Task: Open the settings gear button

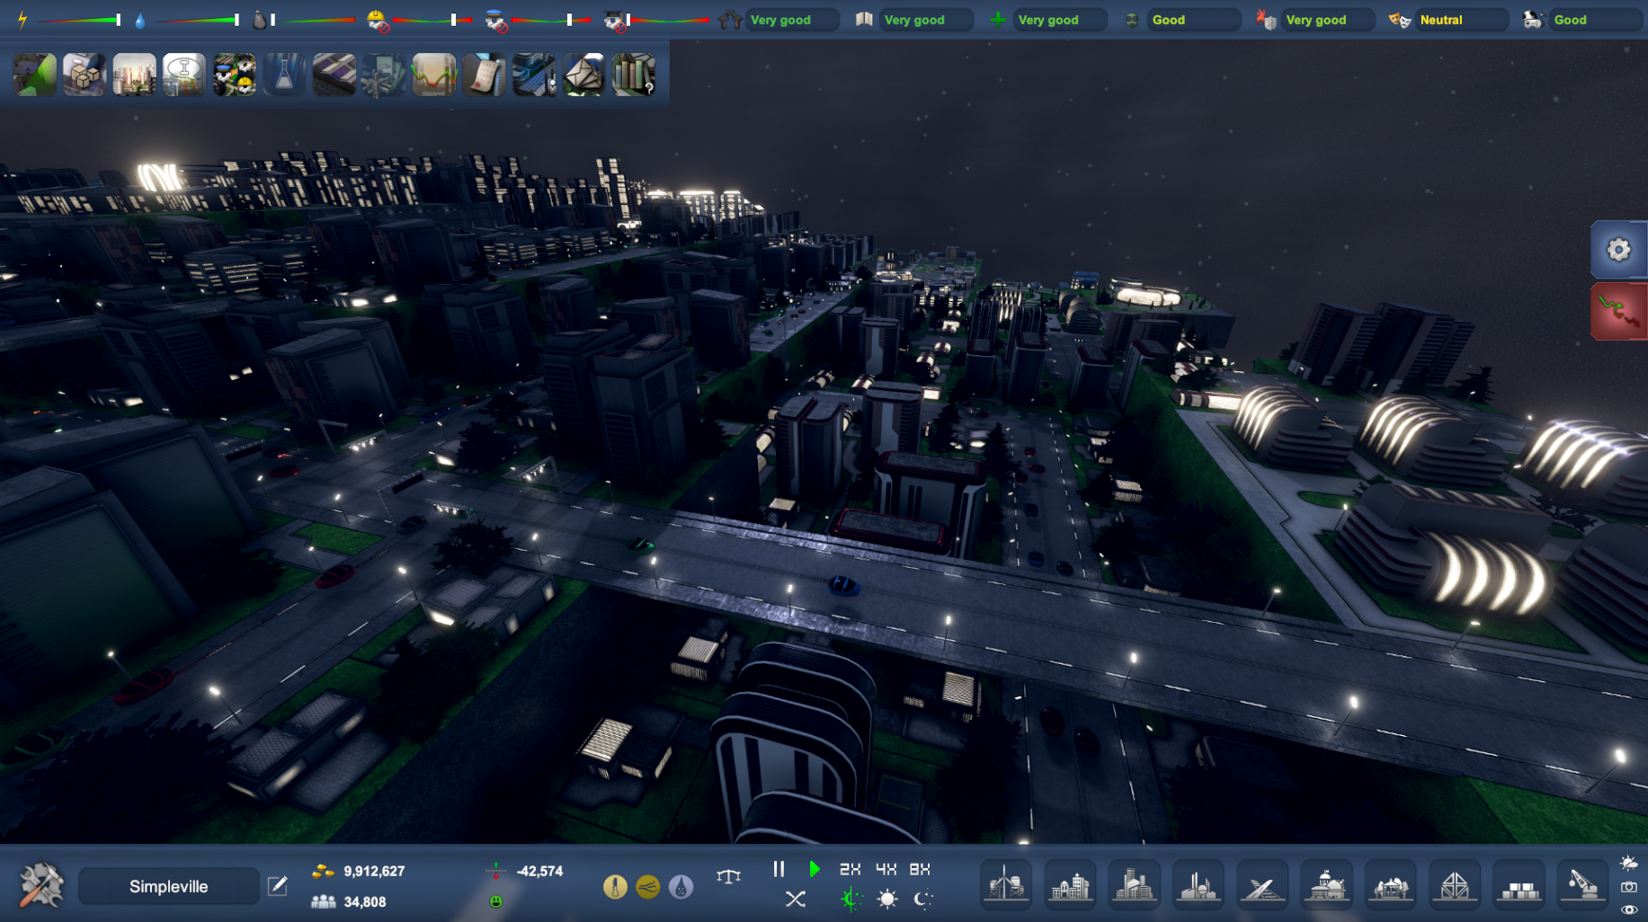Action: point(1618,250)
